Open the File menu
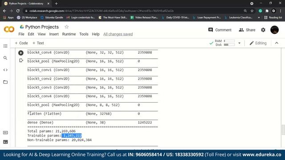The width and height of the screenshot is (285, 160). 21,34
